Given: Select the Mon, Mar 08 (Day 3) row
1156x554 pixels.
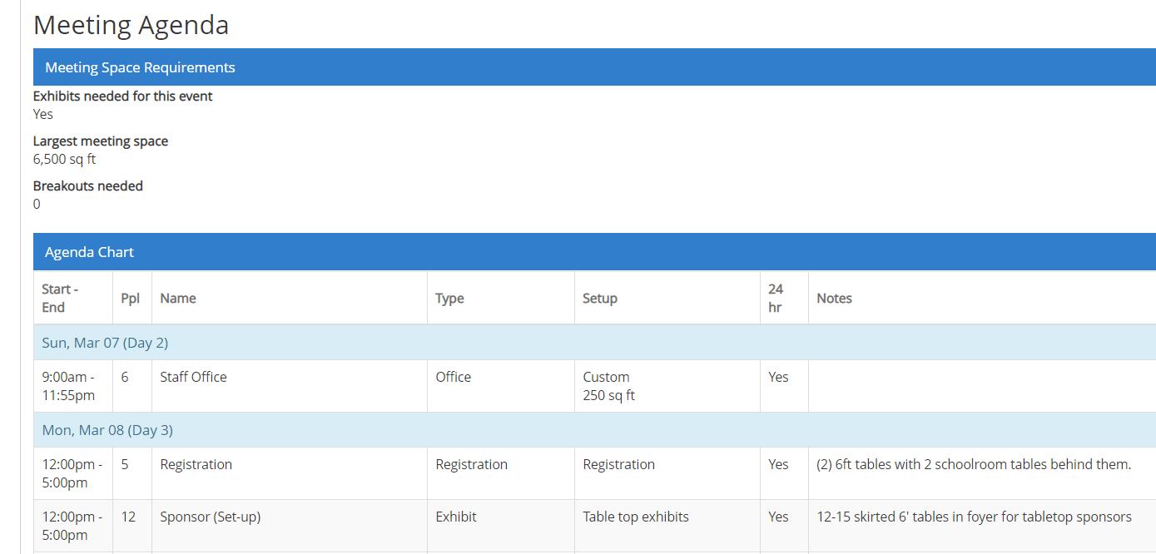Looking at the screenshot, I should (x=107, y=430).
